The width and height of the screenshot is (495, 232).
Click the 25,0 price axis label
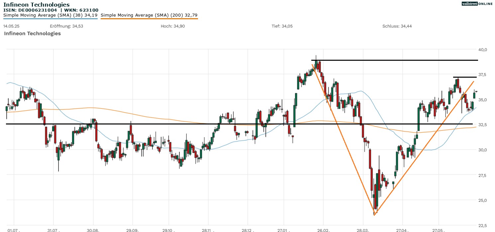(482, 200)
